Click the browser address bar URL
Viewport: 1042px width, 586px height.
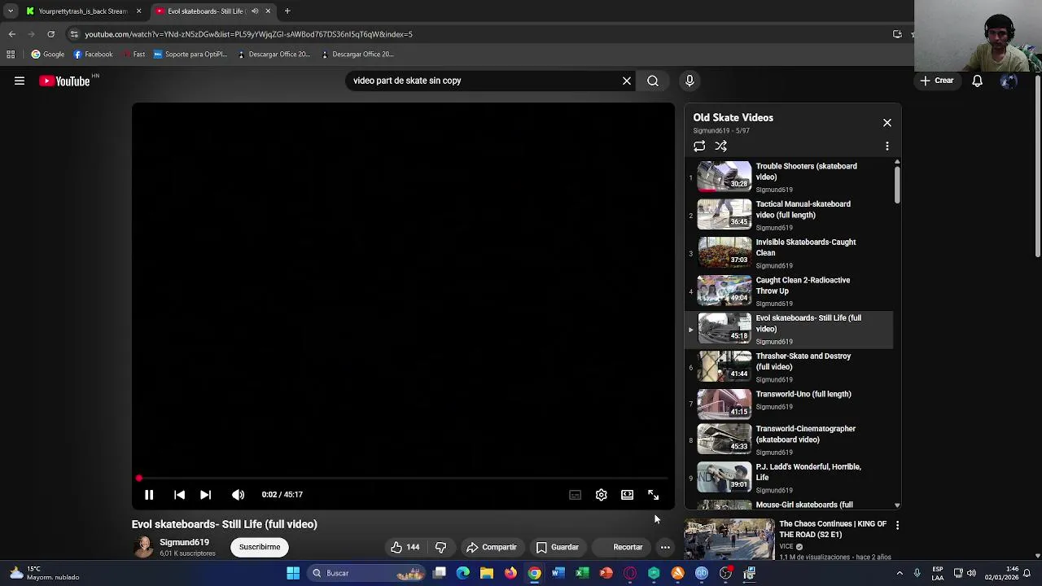pos(248,34)
